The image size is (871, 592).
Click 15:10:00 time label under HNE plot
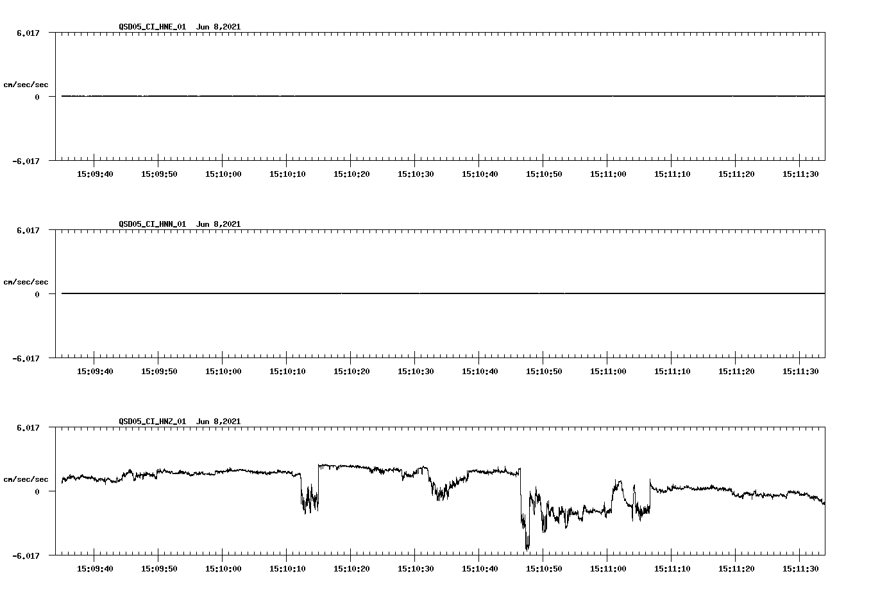point(223,174)
